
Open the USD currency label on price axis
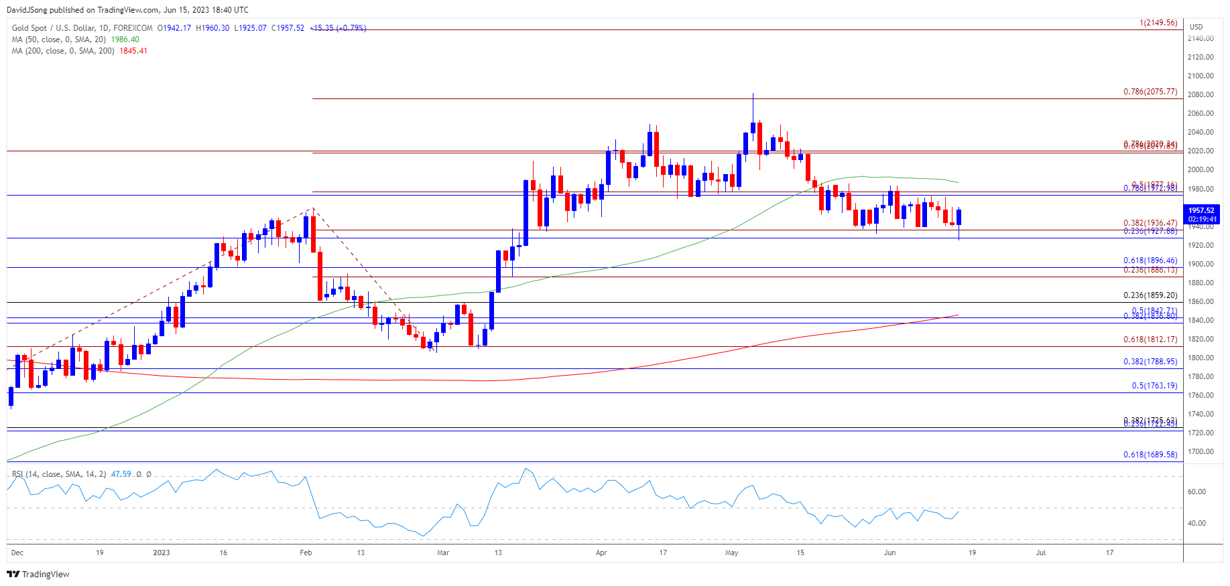1196,27
